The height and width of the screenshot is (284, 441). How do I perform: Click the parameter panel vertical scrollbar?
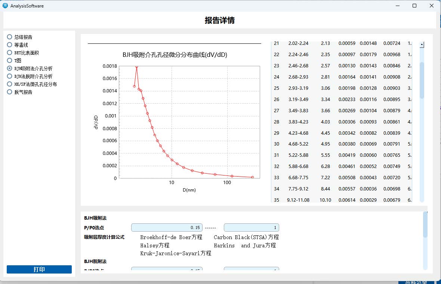[425, 225]
